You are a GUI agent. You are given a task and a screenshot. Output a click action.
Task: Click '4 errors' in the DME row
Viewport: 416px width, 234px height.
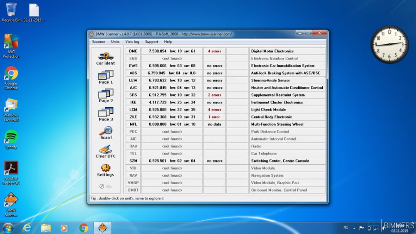(214, 51)
